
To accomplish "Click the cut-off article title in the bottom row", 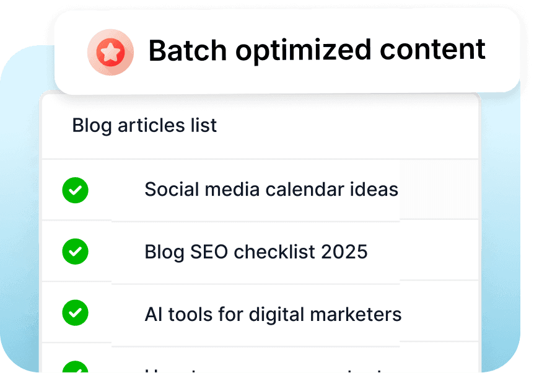I will point(260,369).
